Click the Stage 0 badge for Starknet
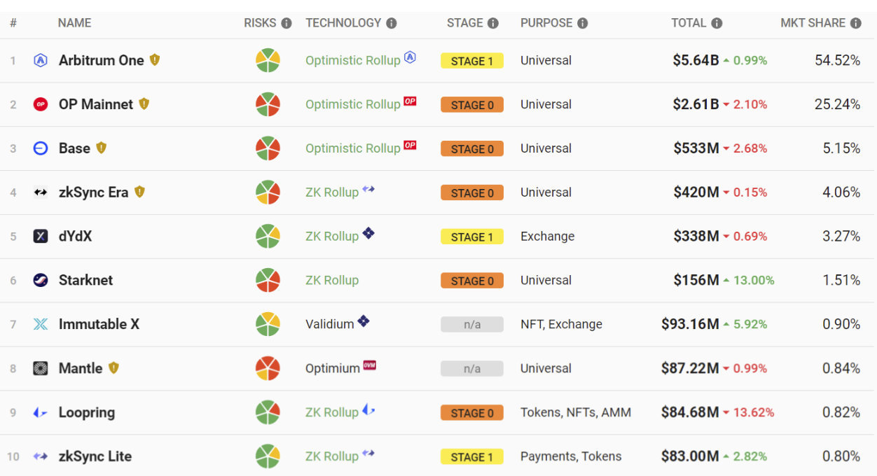The width and height of the screenshot is (877, 476). click(471, 281)
